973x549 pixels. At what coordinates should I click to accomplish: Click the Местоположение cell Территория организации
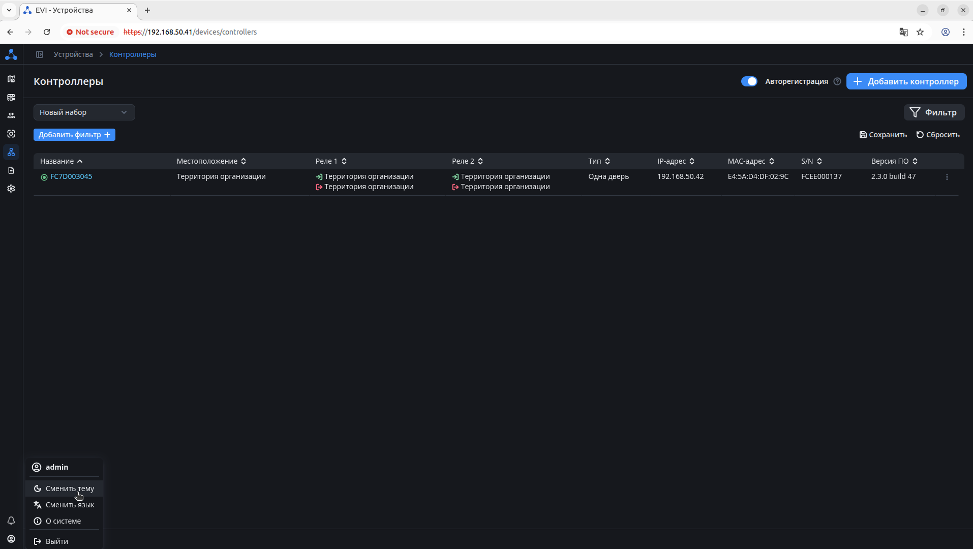point(221,176)
